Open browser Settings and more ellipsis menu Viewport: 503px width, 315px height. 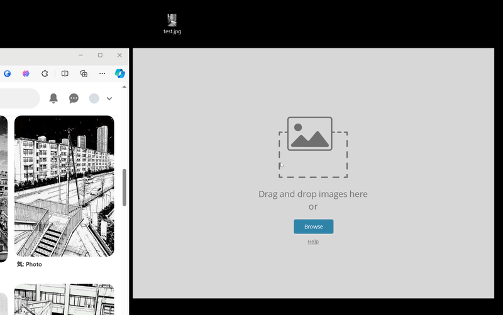click(102, 73)
